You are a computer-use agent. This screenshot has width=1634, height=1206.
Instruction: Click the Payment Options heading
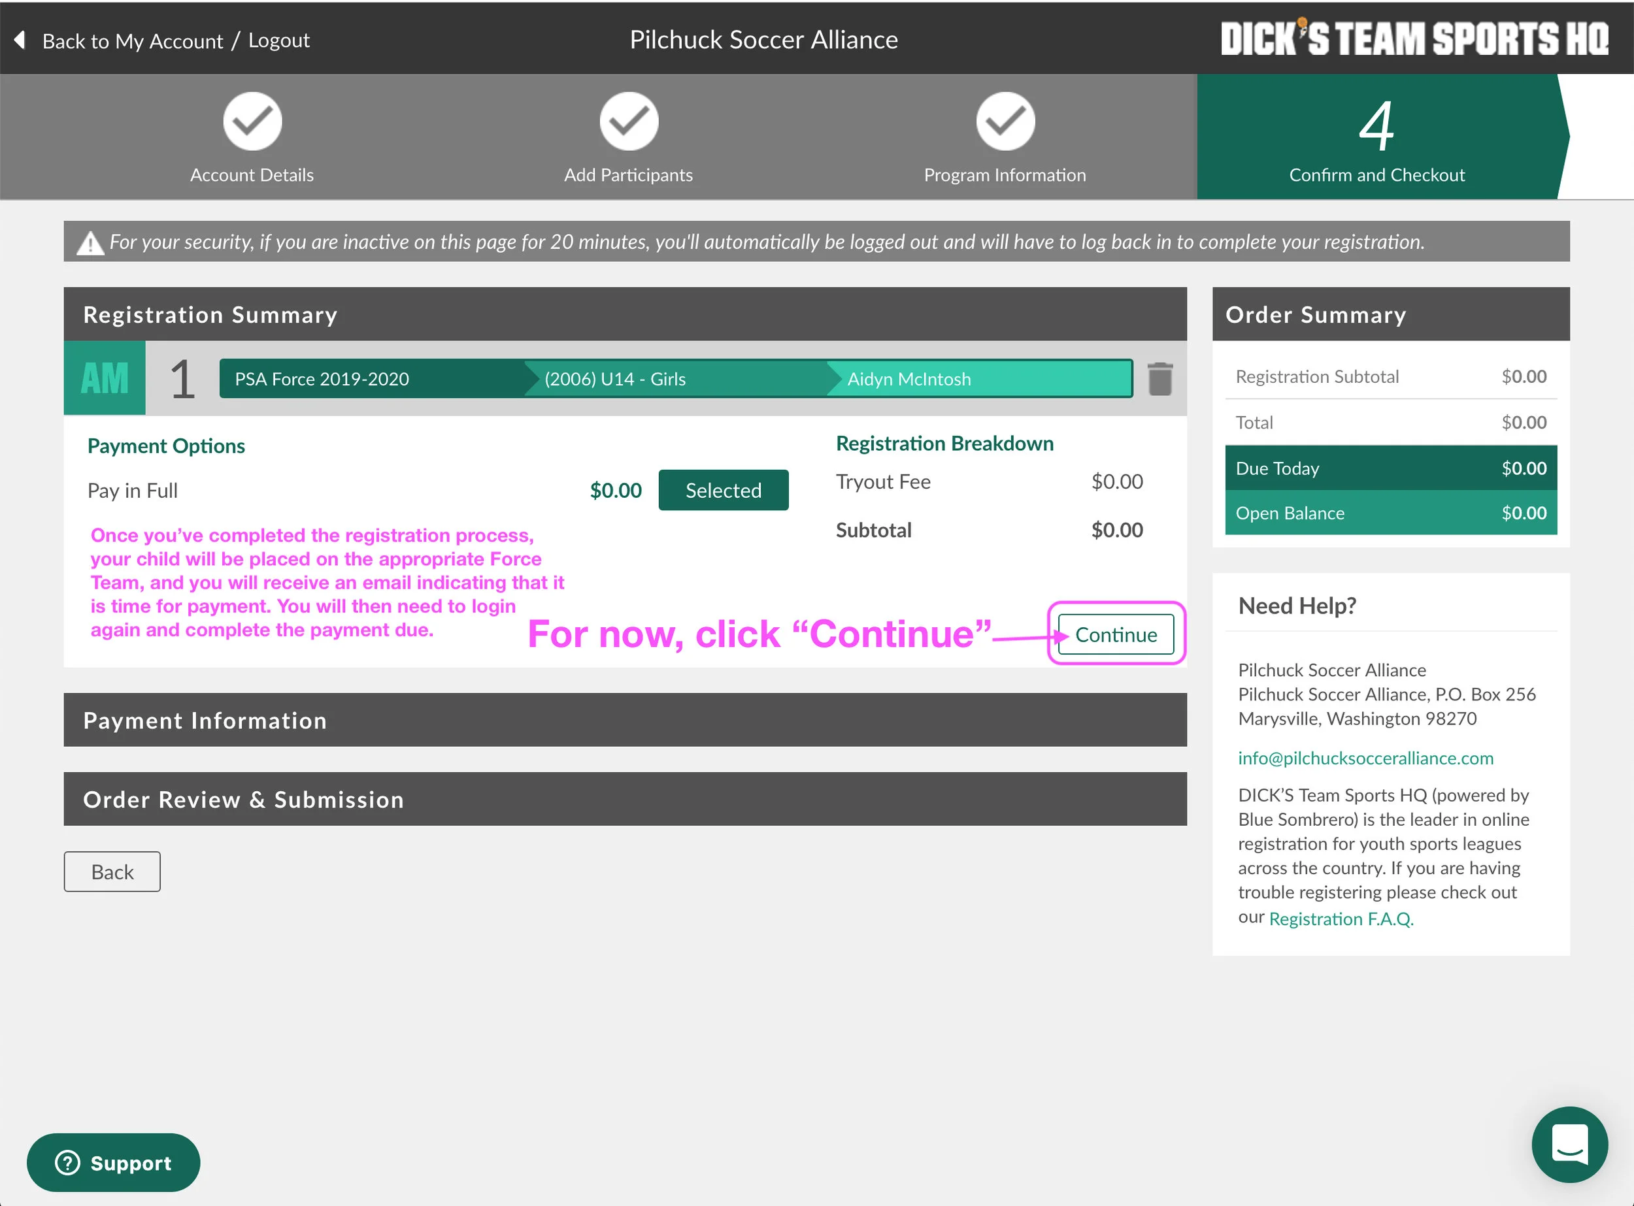coord(166,446)
